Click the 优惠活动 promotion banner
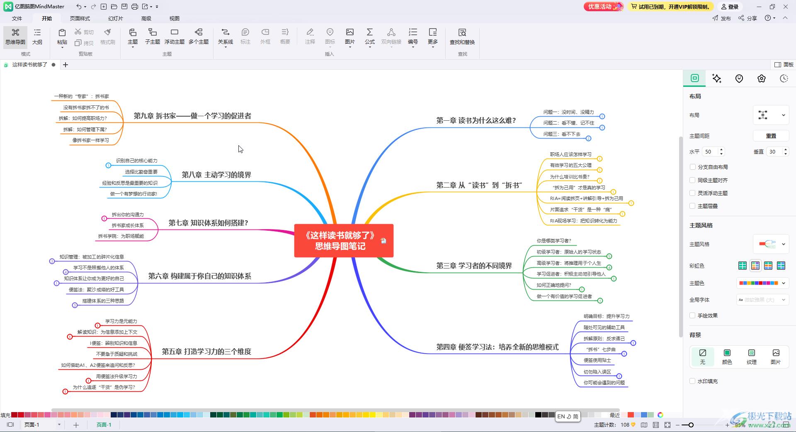This screenshot has width=796, height=432. pyautogui.click(x=603, y=7)
